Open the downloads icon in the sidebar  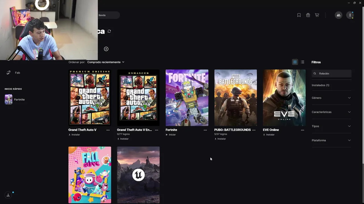pos(8,195)
